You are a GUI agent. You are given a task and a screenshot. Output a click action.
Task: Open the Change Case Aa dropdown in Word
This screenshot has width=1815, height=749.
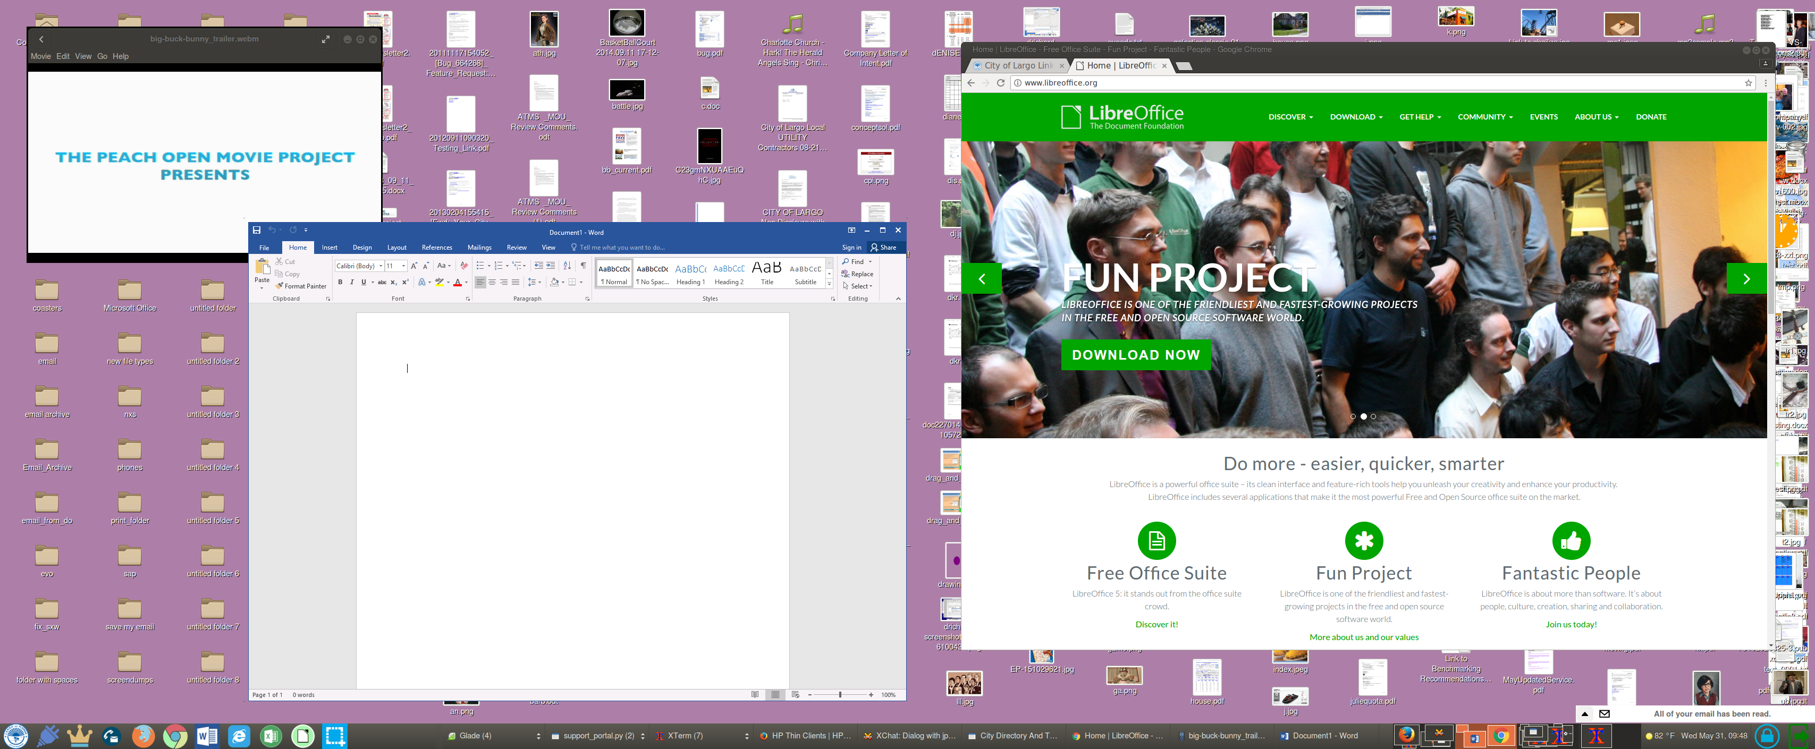point(444,266)
